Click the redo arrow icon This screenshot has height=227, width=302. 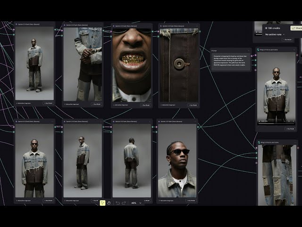click(124, 203)
